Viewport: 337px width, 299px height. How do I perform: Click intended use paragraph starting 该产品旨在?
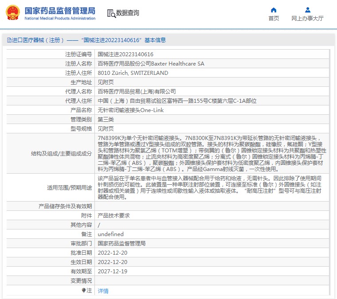point(210,188)
